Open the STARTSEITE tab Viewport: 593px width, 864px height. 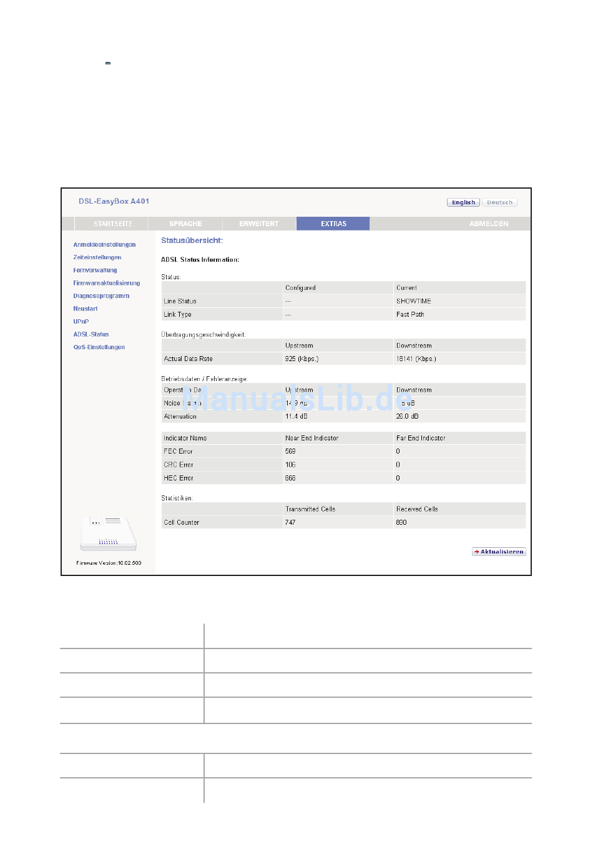[x=112, y=224]
